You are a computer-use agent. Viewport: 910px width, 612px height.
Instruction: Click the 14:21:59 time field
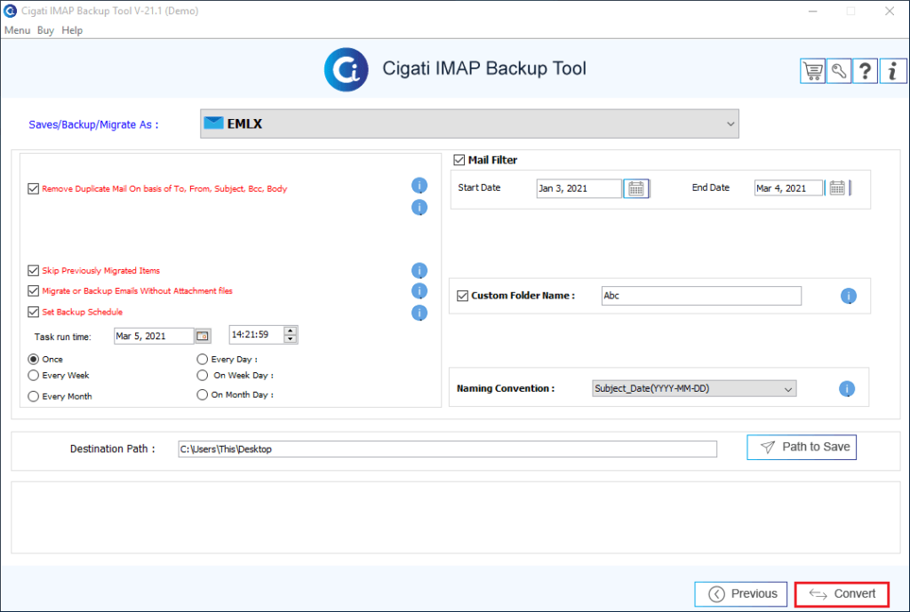[x=257, y=335]
